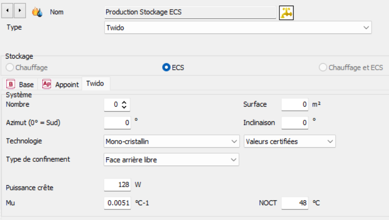Expand the Type de confinement dropdown
The width and height of the screenshot is (389, 220).
(x=171, y=160)
